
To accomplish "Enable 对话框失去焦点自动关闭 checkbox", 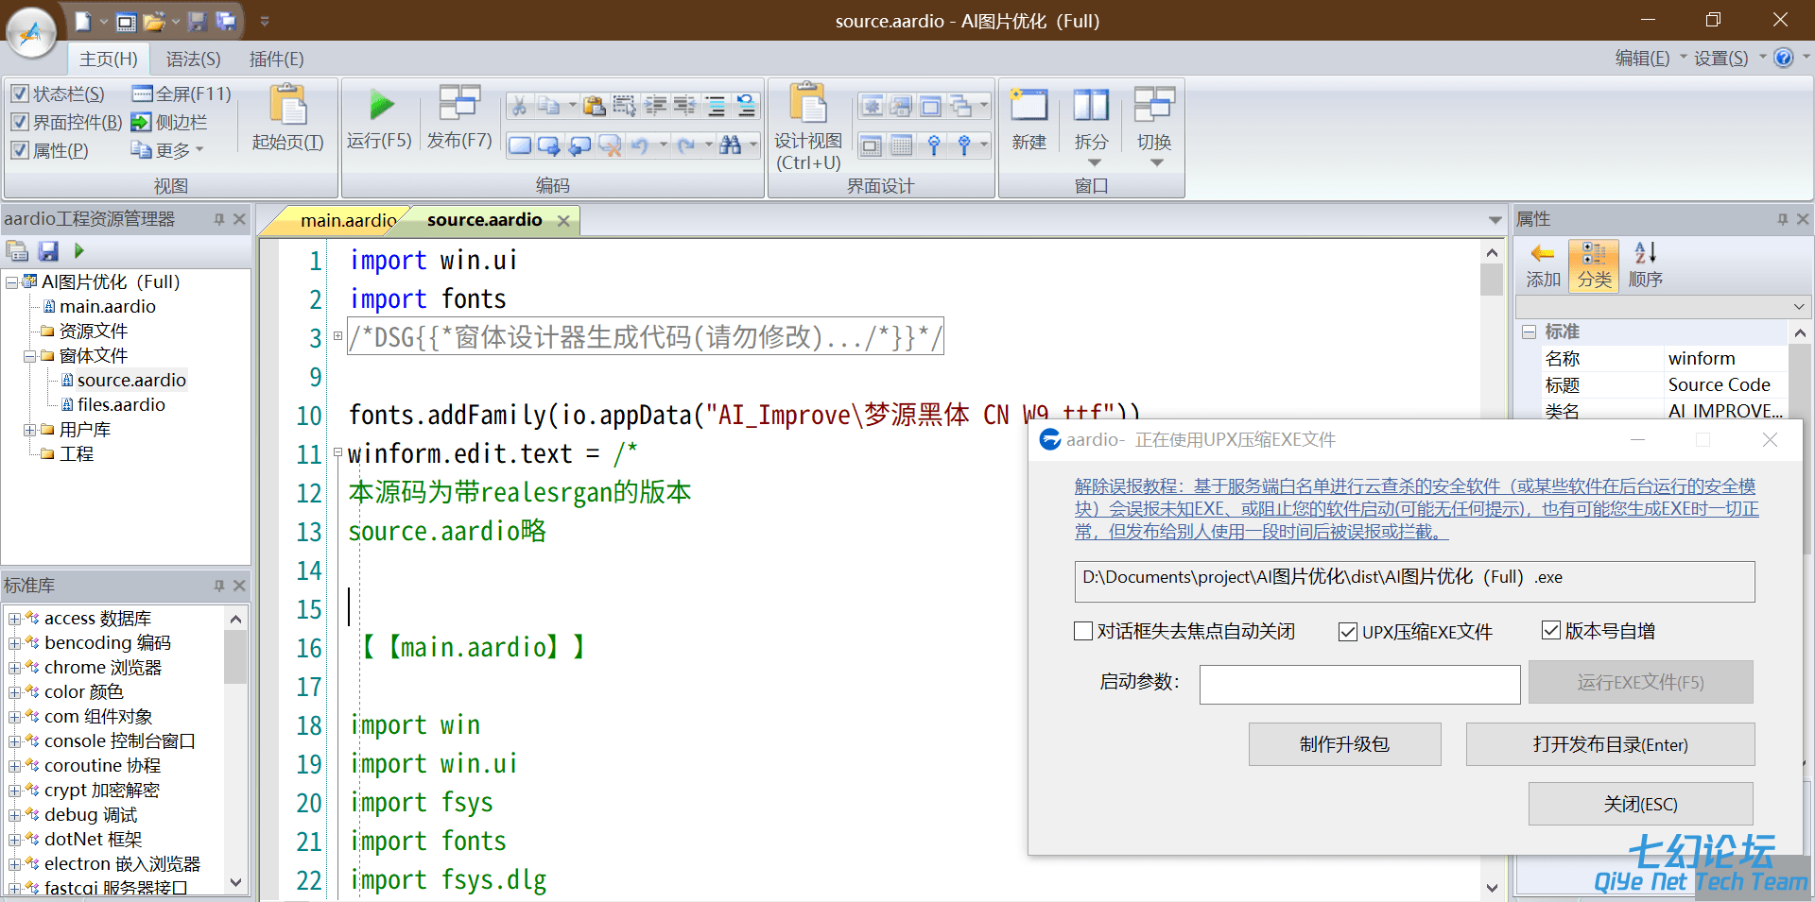I will 1083,631.
